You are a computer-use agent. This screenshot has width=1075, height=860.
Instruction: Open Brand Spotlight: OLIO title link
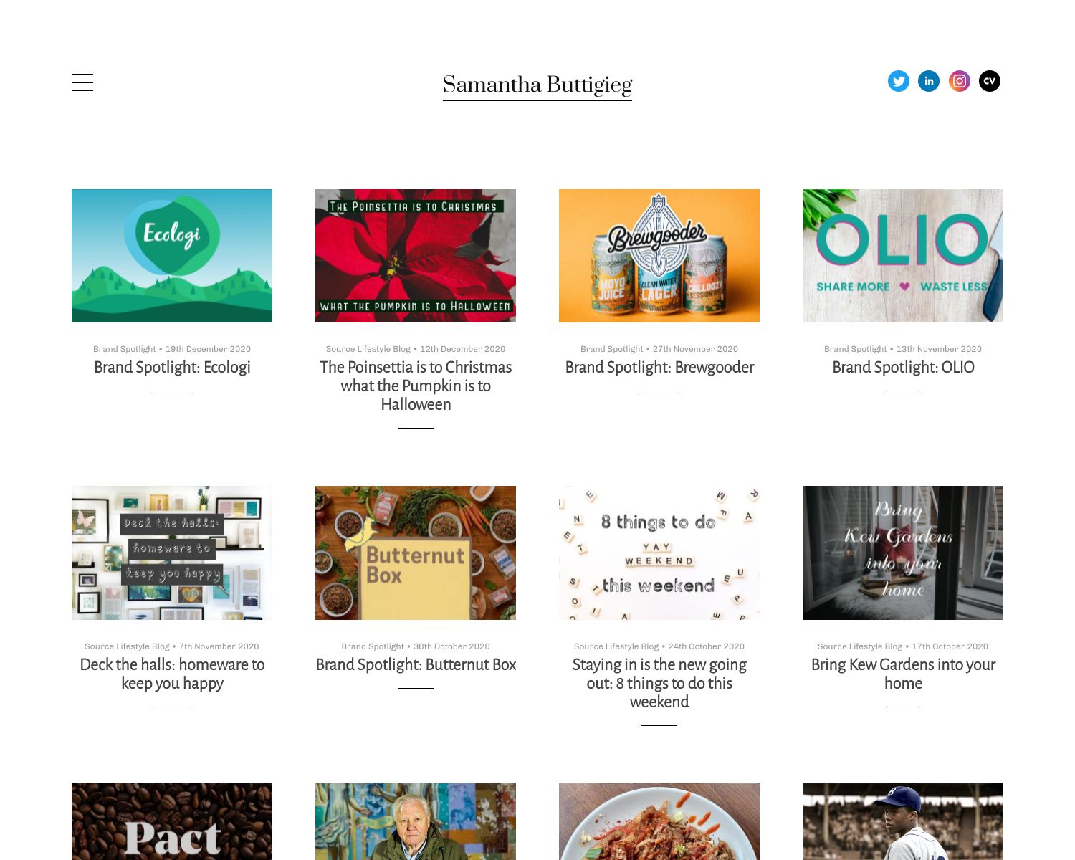(903, 368)
